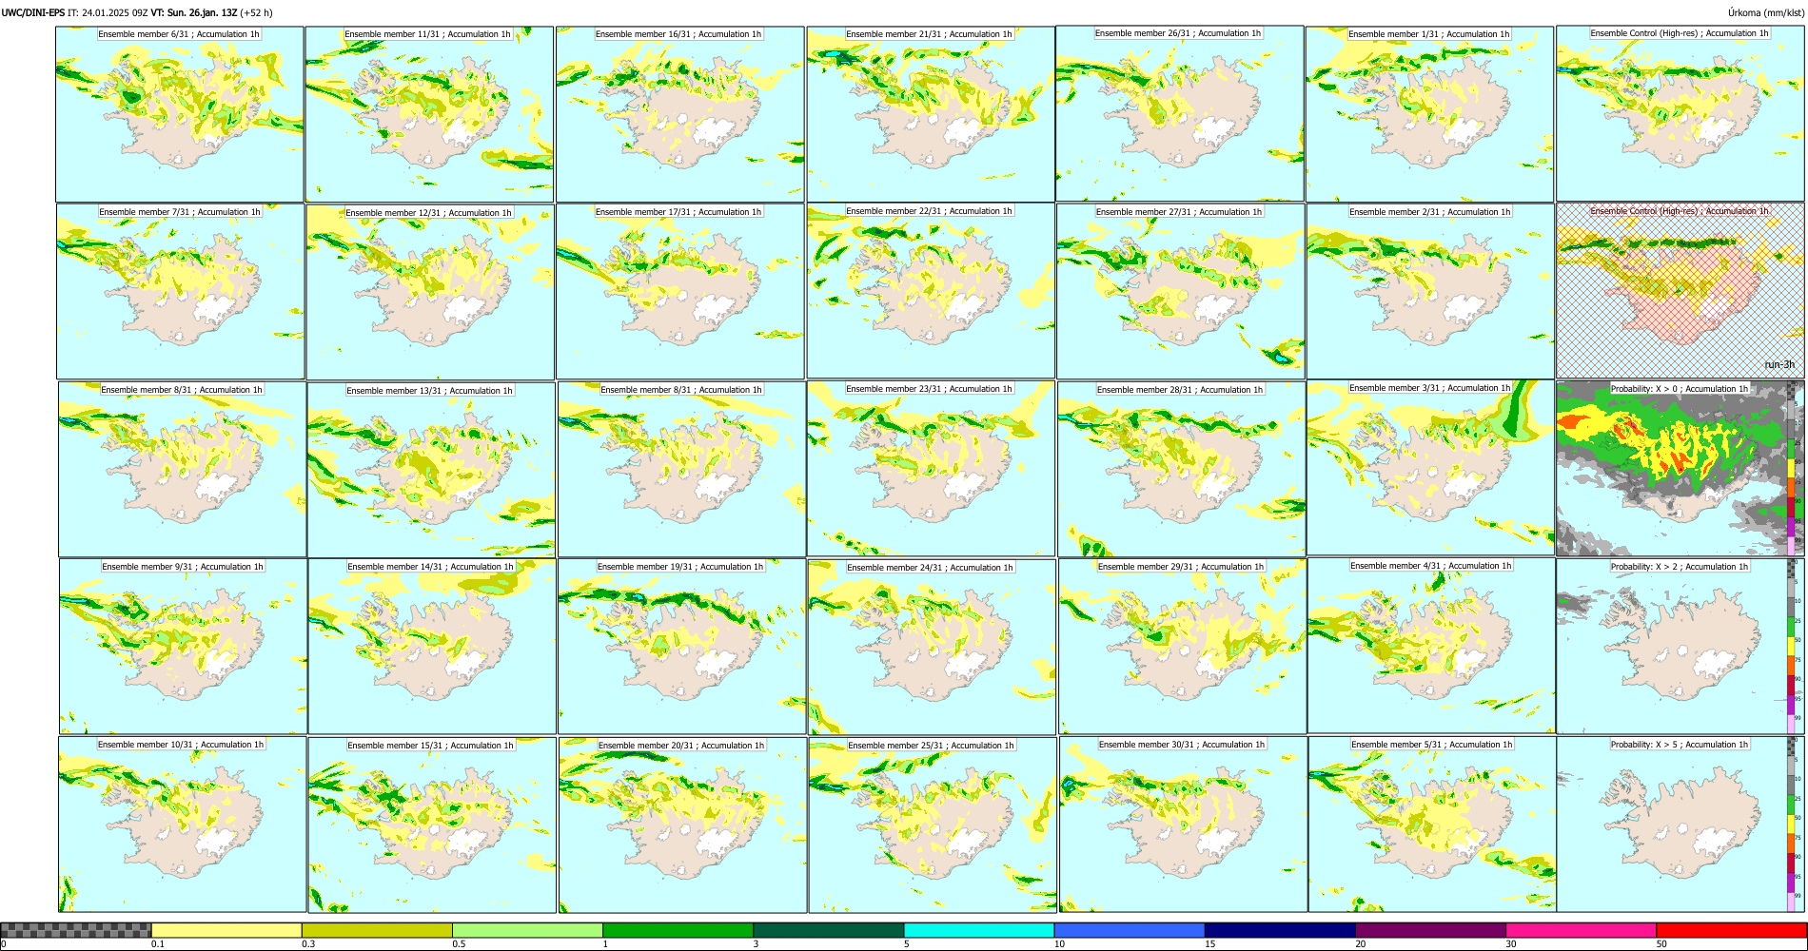This screenshot has width=1808, height=951.
Task: Enlarge the Ensemble member 25/31 map
Action: (x=933, y=825)
